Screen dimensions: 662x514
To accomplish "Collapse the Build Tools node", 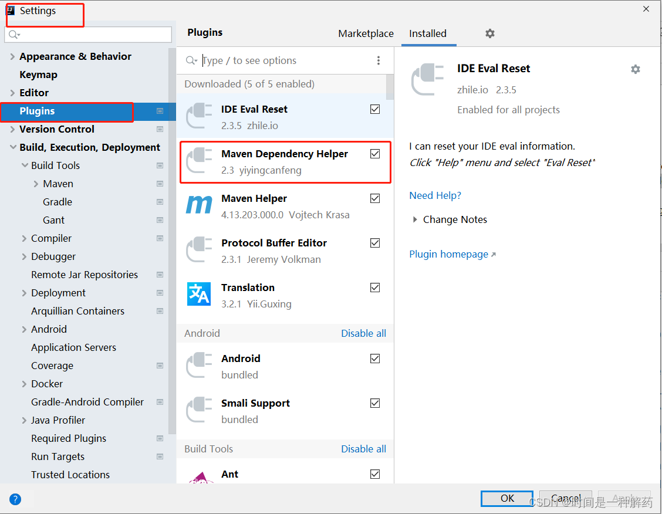I will click(x=25, y=165).
